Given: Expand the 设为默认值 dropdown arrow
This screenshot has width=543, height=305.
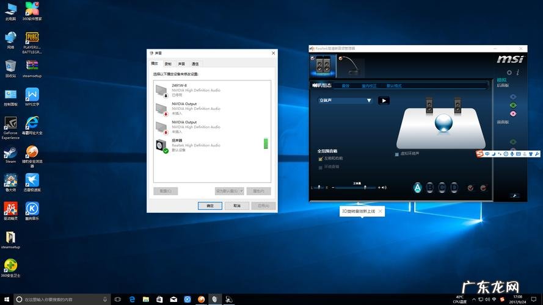Looking at the screenshot, I should [x=241, y=191].
